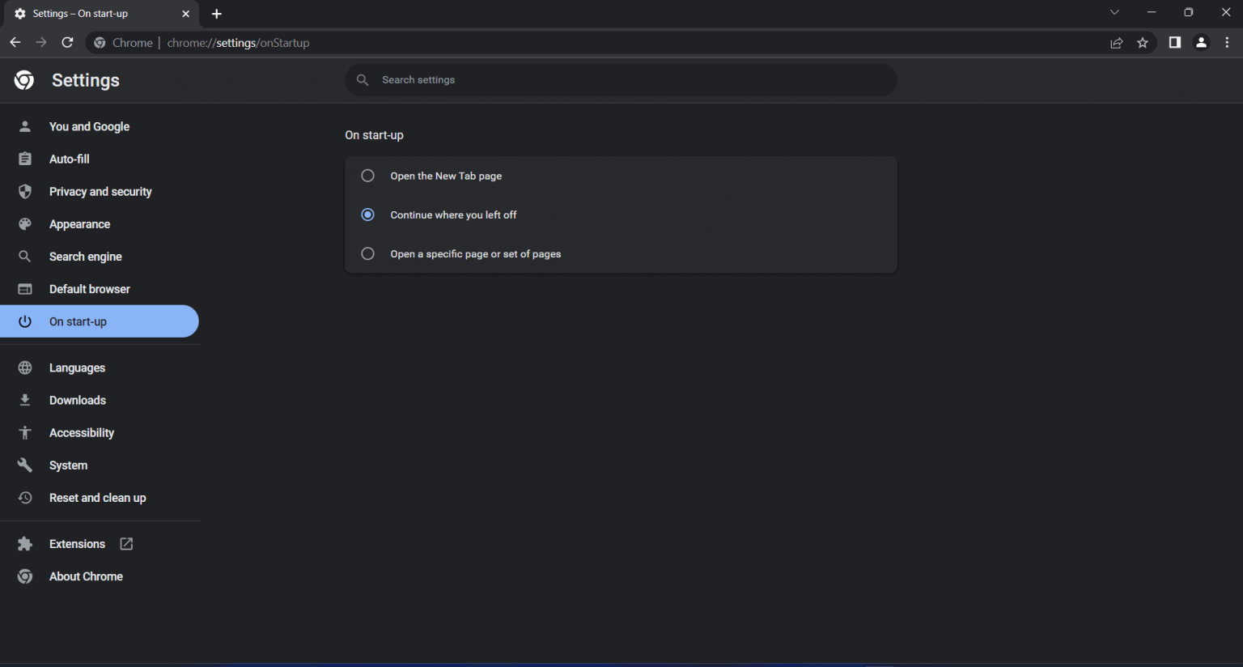The height and width of the screenshot is (667, 1243).
Task: Open the Search engine settings
Action: [x=85, y=257]
